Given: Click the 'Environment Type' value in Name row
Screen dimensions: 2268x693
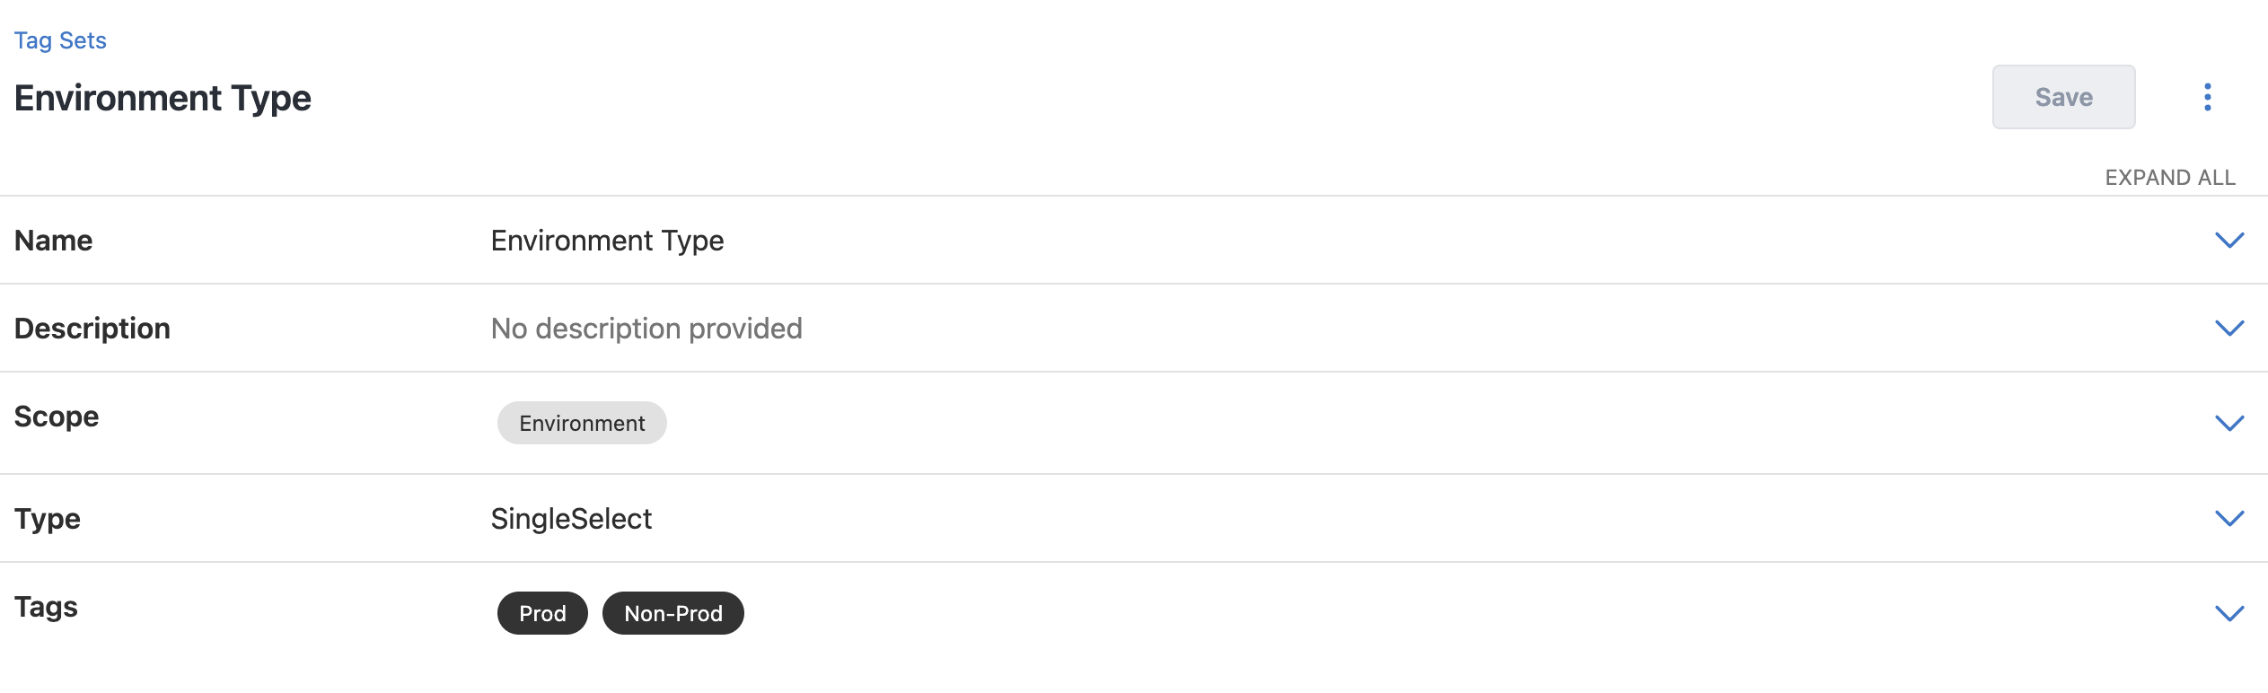Looking at the screenshot, I should click(607, 241).
